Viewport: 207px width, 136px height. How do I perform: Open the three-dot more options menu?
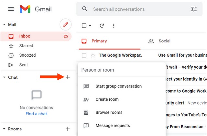tap(114, 26)
